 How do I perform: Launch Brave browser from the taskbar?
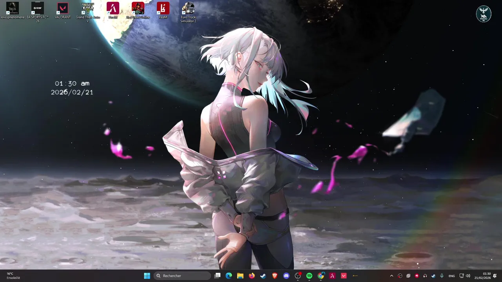click(x=275, y=276)
